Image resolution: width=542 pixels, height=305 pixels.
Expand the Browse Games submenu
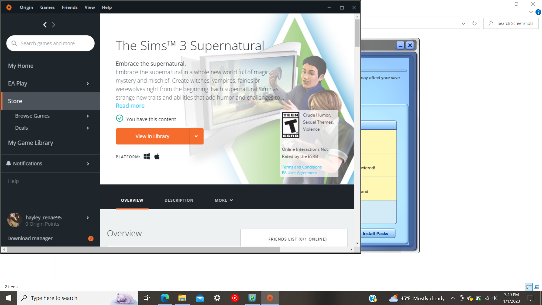[x=88, y=116]
